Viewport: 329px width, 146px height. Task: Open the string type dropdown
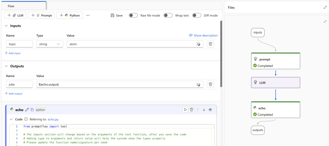tap(49, 44)
